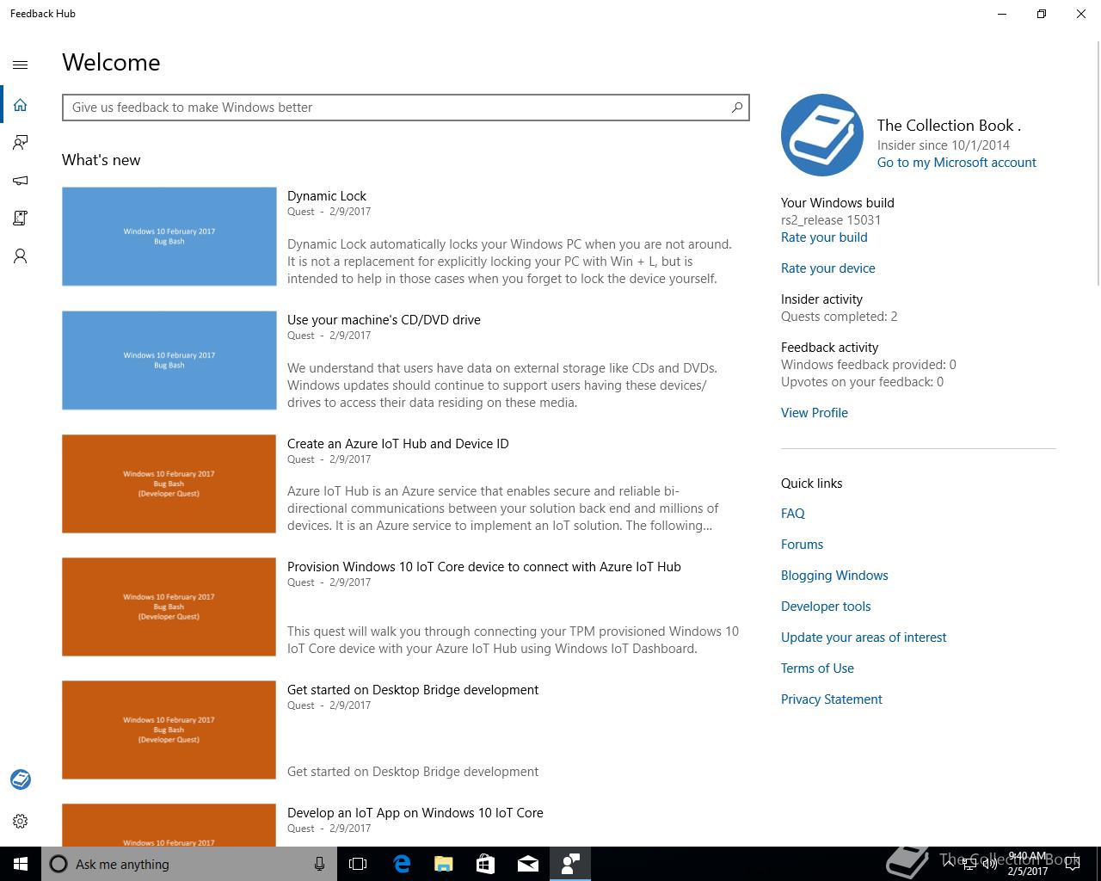Image resolution: width=1101 pixels, height=881 pixels.
Task: Open Forums quick link
Action: [802, 545]
